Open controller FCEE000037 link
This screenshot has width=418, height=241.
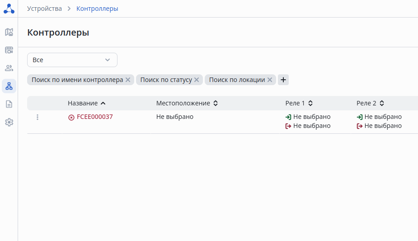[x=94, y=117]
